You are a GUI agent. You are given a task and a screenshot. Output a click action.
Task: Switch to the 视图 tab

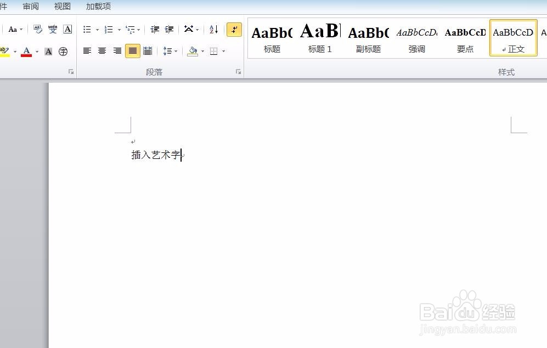point(63,6)
